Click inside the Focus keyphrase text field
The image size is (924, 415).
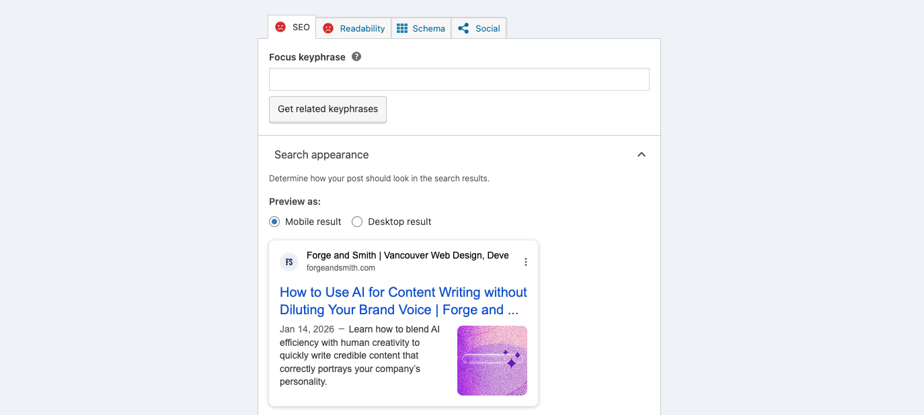tap(459, 79)
